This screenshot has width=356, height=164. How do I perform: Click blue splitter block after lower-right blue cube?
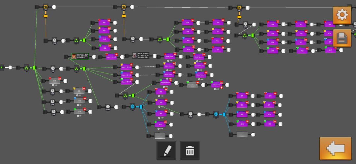pyautogui.click(x=224, y=114)
